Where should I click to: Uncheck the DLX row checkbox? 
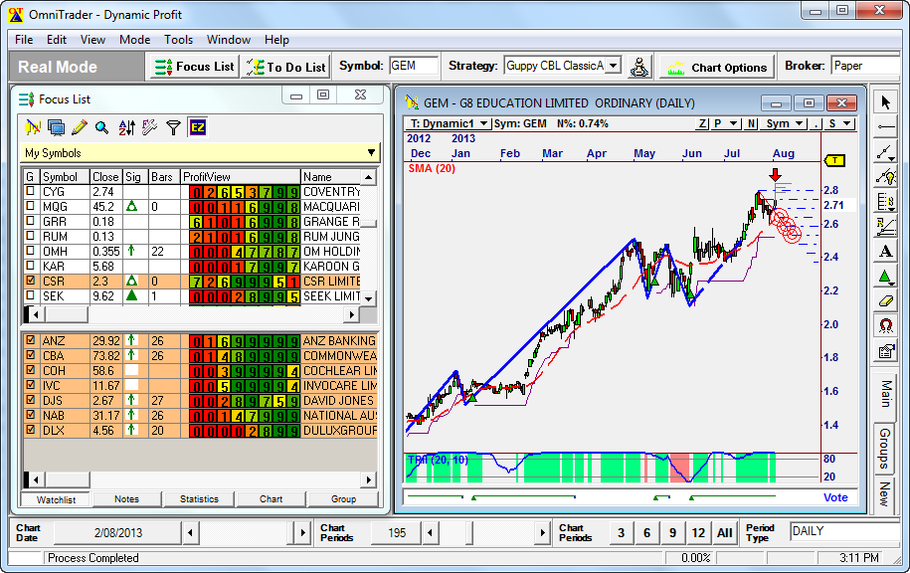(x=30, y=430)
